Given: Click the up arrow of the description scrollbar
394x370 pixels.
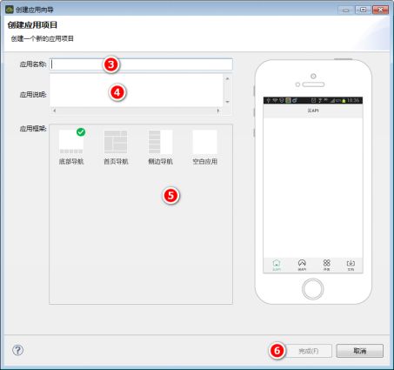Looking at the screenshot, I should click(x=228, y=78).
